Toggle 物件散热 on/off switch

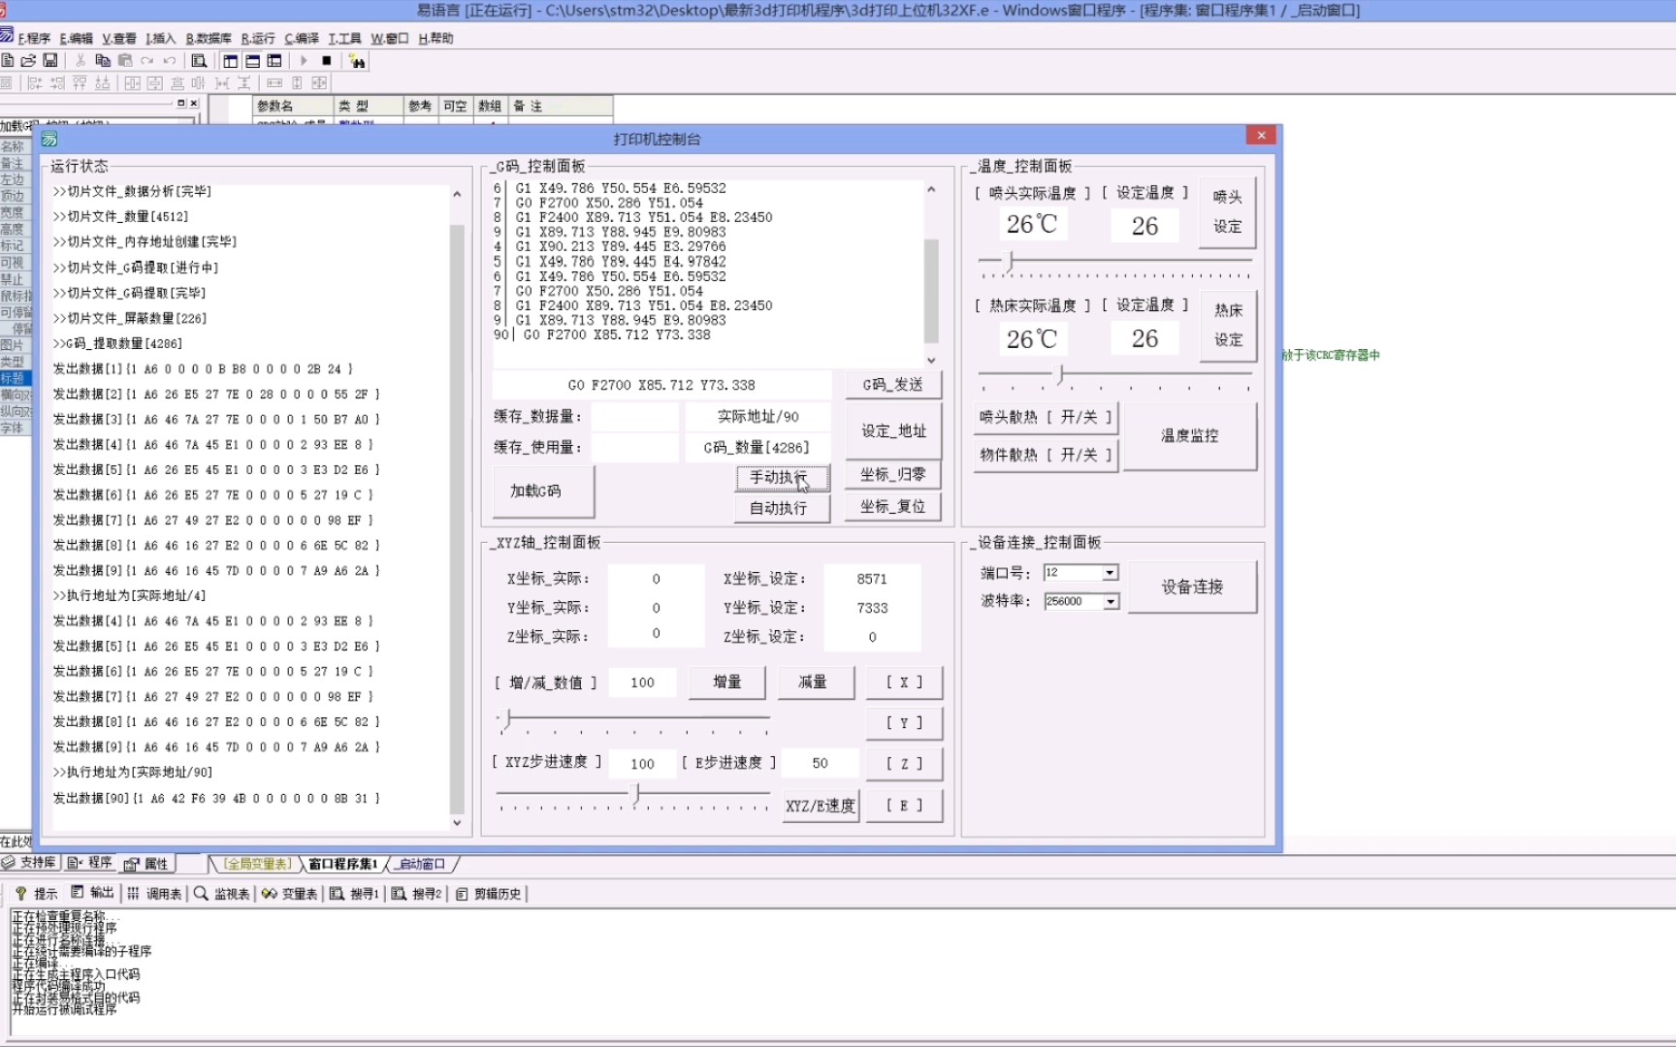pyautogui.click(x=1045, y=454)
